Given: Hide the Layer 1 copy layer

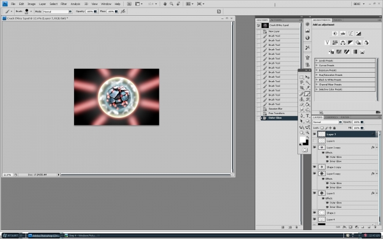Looking at the screenshot, I should [314, 147].
